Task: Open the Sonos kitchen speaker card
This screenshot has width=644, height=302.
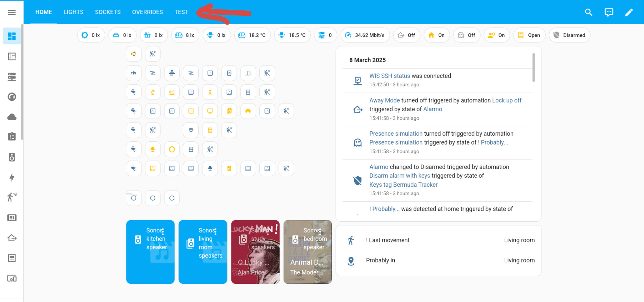Action: pos(150,252)
